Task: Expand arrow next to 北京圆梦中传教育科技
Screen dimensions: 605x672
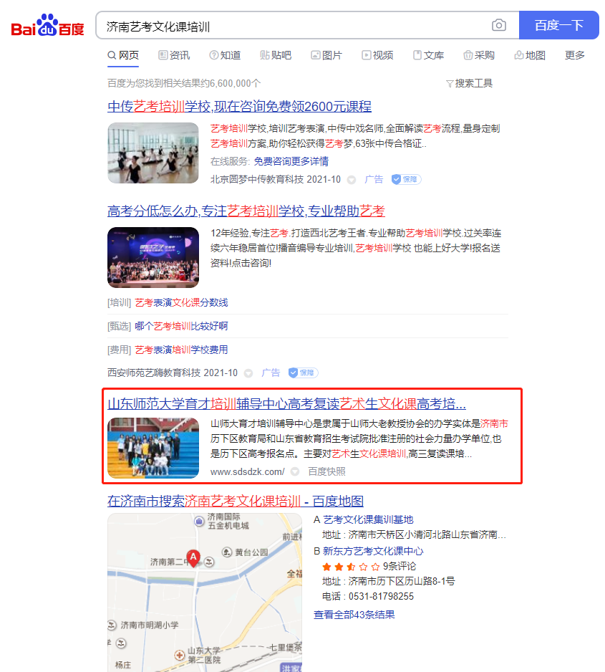Action: 352,180
